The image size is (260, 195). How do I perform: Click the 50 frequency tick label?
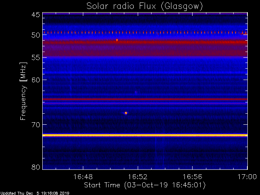(x=36, y=35)
